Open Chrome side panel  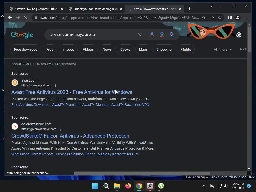(x=230, y=18)
